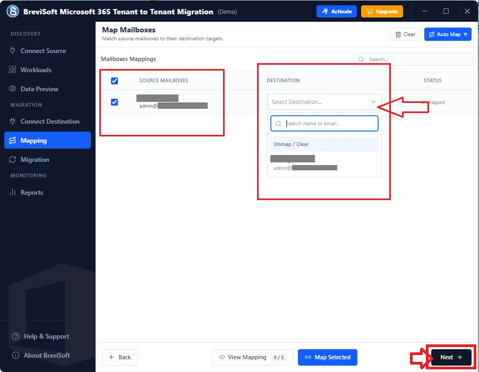Click the Search name or email field
The height and width of the screenshot is (372, 479).
(x=324, y=123)
